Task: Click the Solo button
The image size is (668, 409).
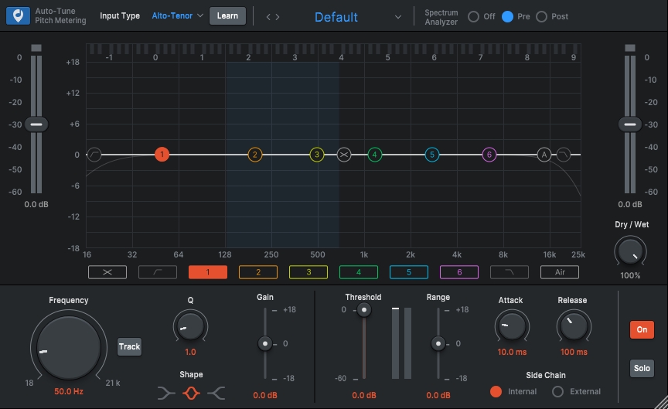Action: pos(642,368)
